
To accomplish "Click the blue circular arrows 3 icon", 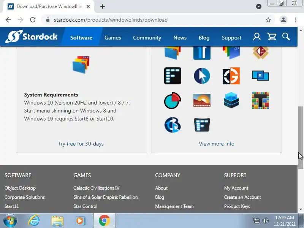I will pos(173,125).
